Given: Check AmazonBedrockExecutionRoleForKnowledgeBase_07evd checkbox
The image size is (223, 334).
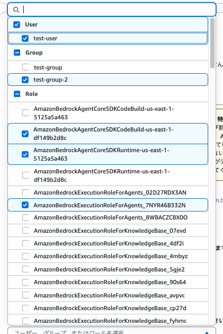Looking at the screenshot, I should click(25, 230).
